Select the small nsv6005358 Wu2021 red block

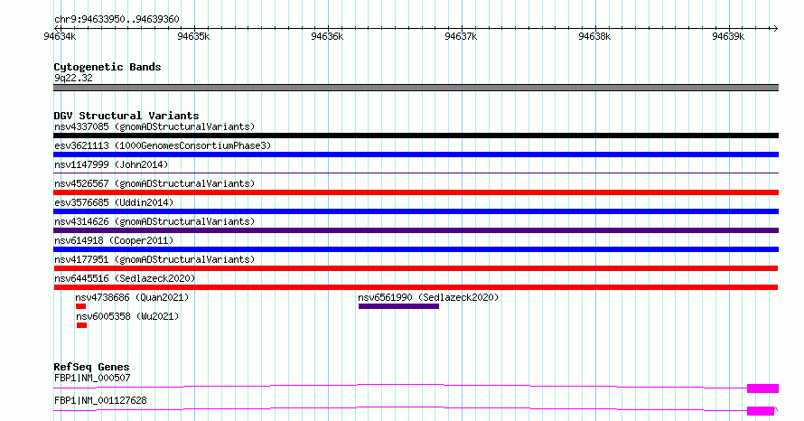click(x=81, y=325)
